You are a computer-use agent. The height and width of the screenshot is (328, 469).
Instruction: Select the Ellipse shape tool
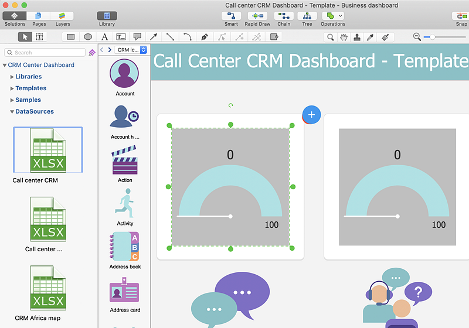88,37
